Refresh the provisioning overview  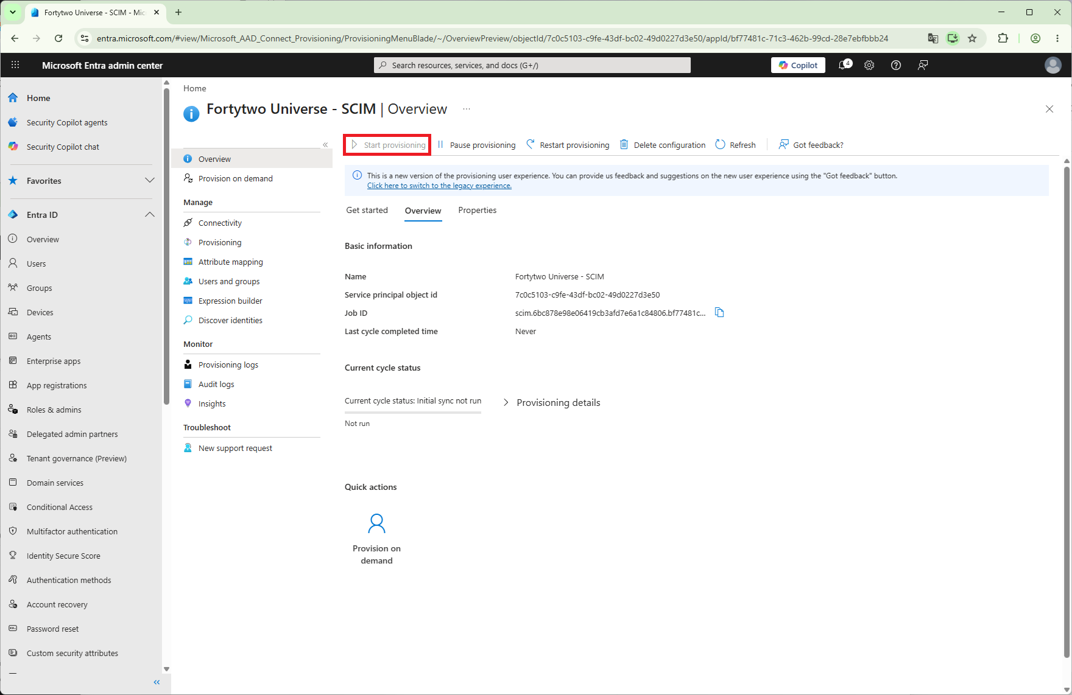pyautogui.click(x=736, y=145)
